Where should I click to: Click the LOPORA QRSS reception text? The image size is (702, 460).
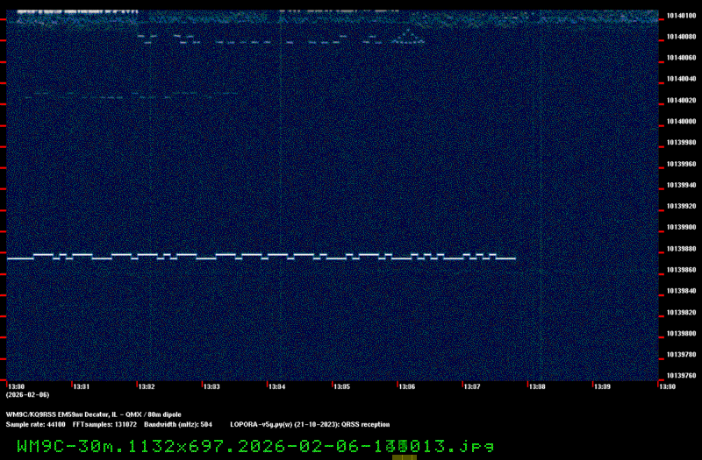click(x=310, y=424)
